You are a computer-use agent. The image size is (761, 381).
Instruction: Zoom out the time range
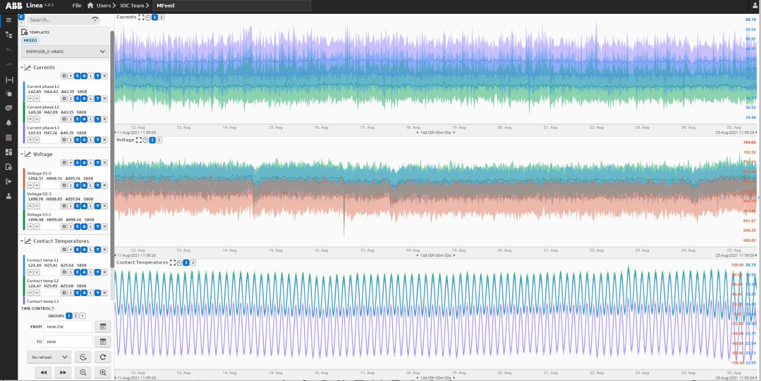[83, 372]
